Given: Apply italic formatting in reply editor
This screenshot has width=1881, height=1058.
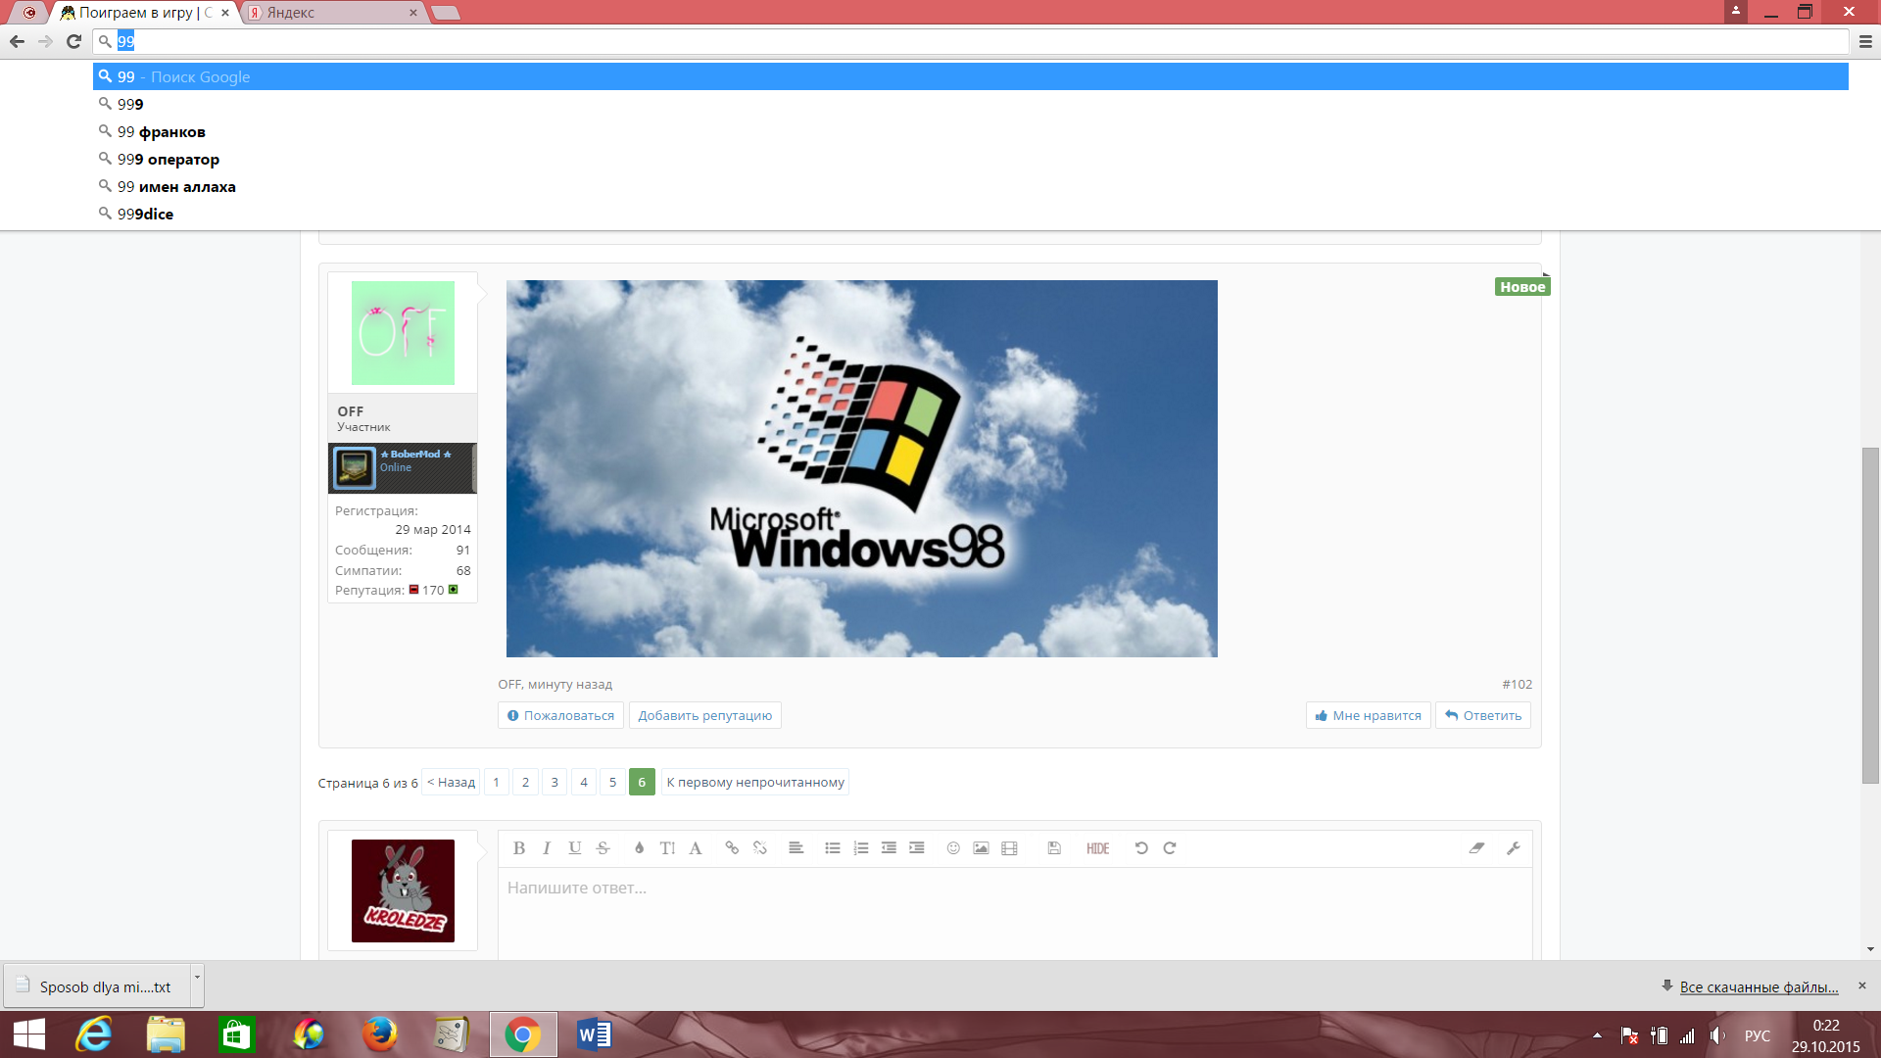Looking at the screenshot, I should tap(547, 848).
